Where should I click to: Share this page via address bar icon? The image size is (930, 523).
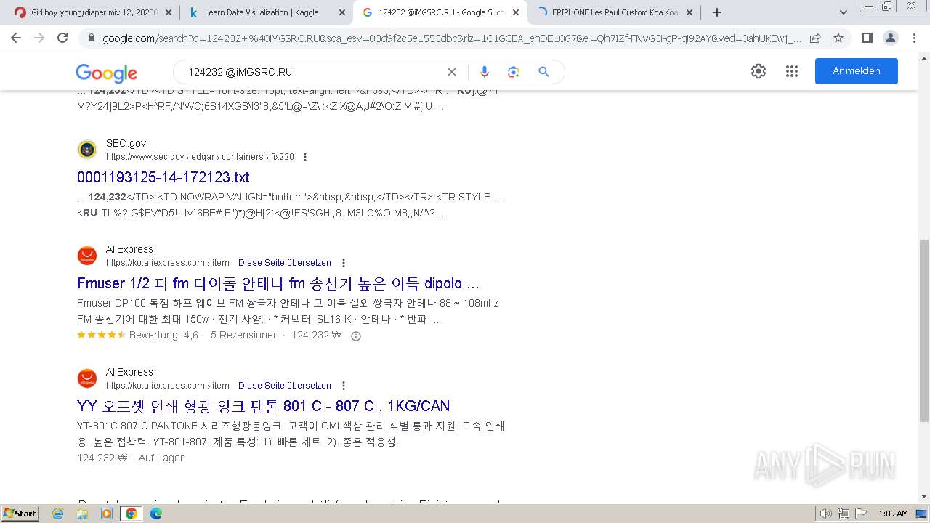tap(815, 38)
